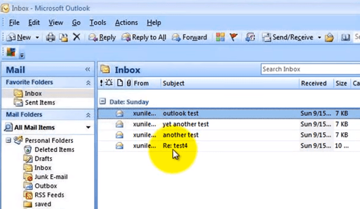Open the New item dropdown arrow
Screen dimensions: 360x209
coord(37,38)
